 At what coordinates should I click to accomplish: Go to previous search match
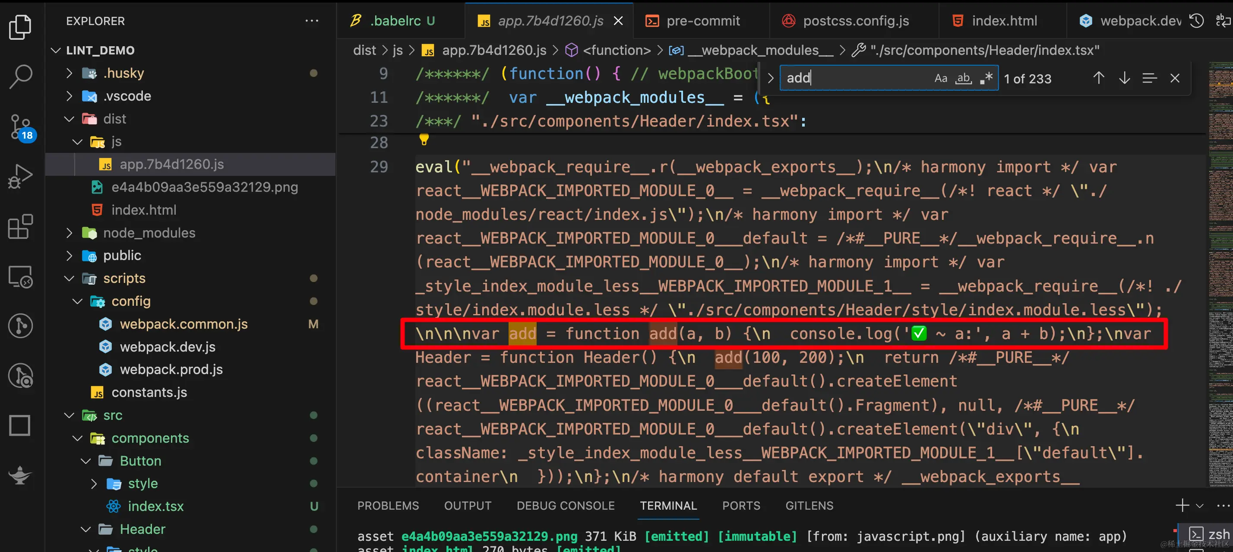pyautogui.click(x=1099, y=78)
